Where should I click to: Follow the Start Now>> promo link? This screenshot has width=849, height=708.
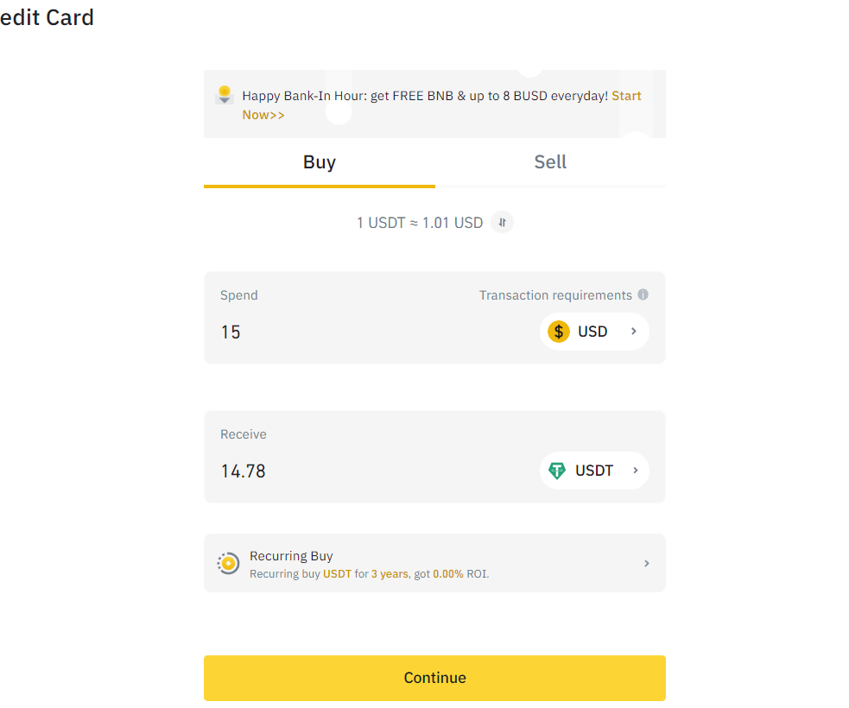[263, 115]
